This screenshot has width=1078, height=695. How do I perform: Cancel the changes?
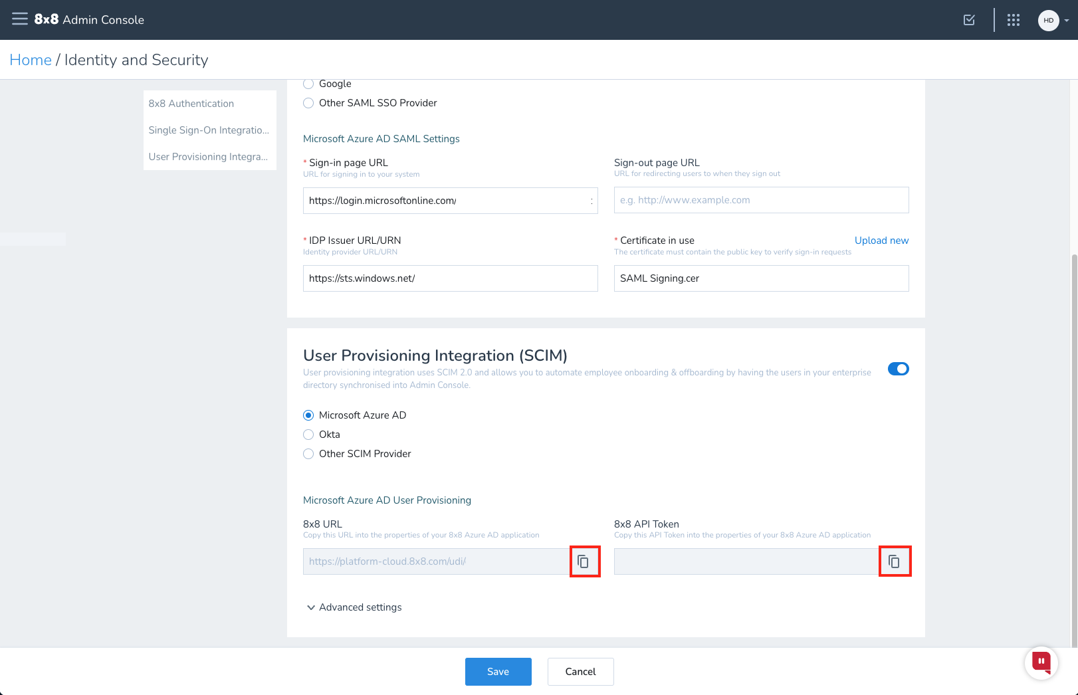(581, 672)
